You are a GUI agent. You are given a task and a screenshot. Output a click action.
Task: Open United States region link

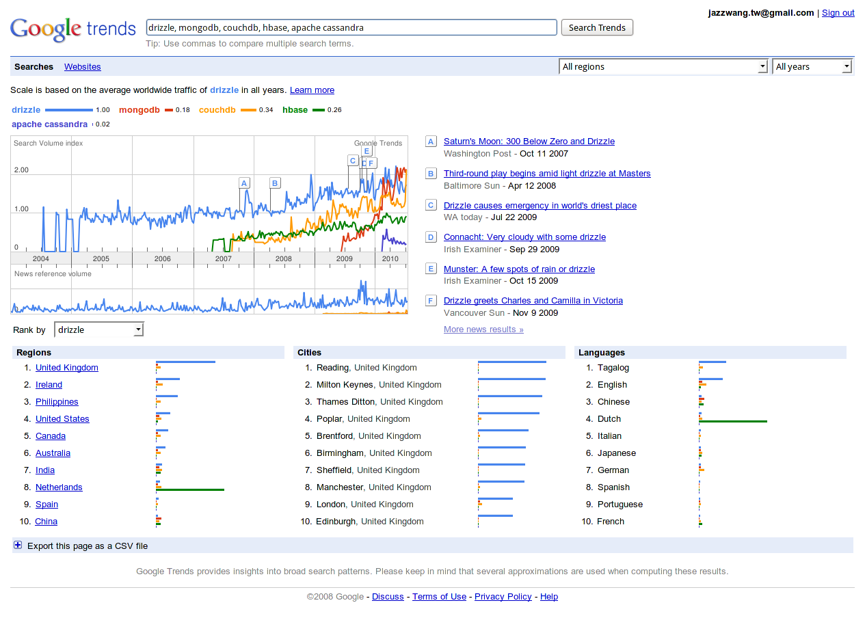coord(62,419)
